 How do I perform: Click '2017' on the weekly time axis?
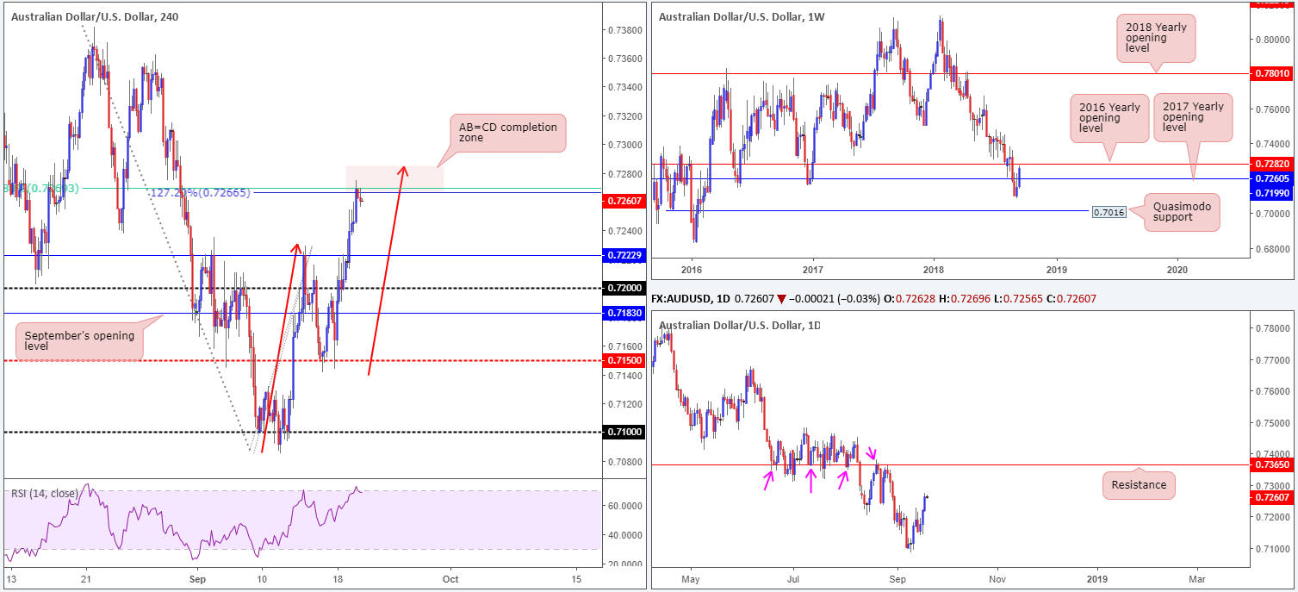[x=812, y=269]
